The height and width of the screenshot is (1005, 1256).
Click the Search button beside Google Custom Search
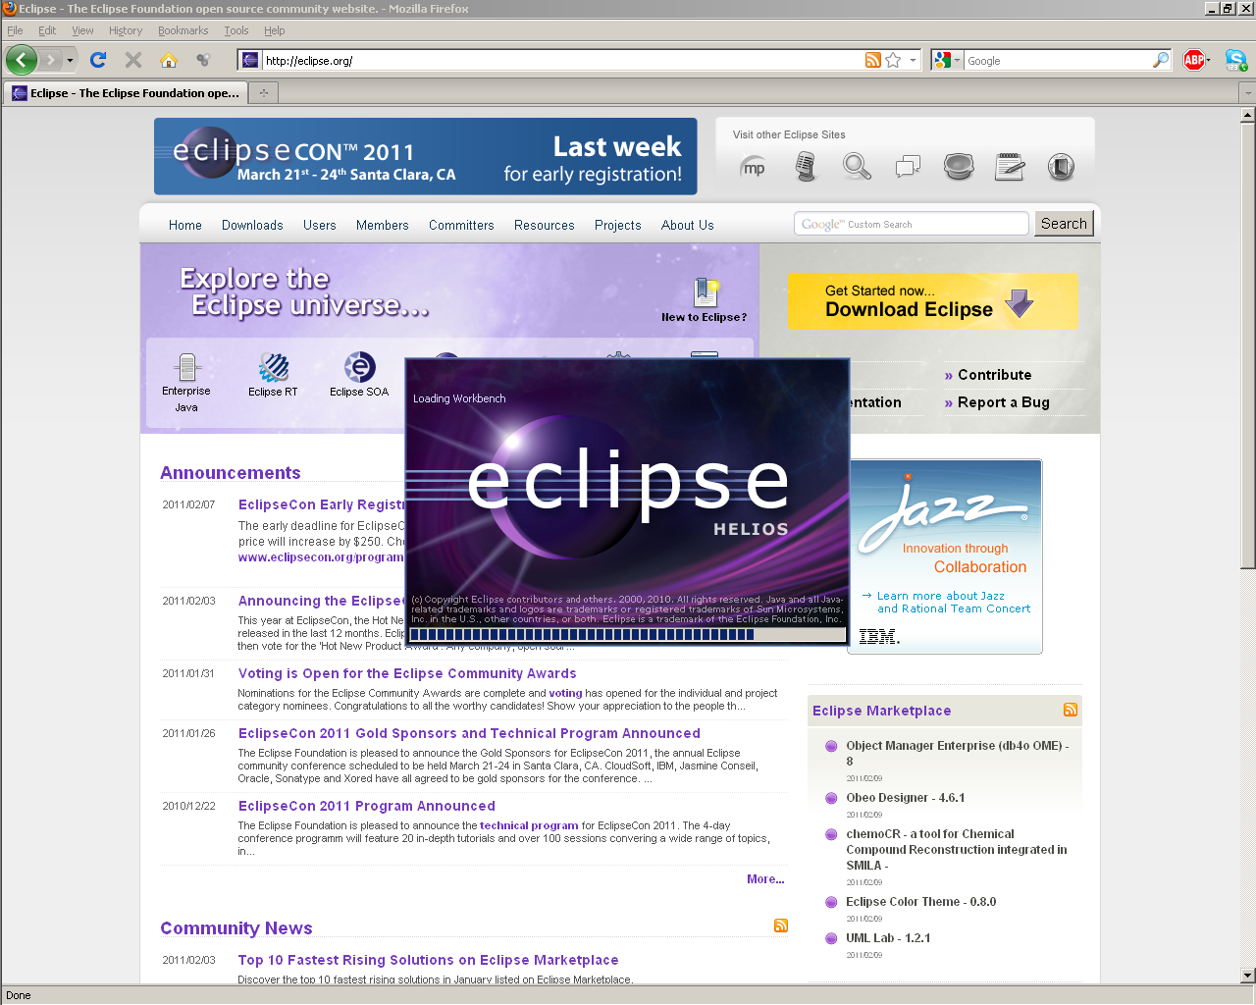click(1064, 224)
